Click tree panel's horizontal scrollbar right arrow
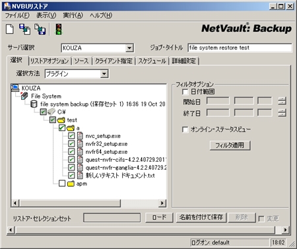This screenshot has height=249, width=297. tap(162, 203)
